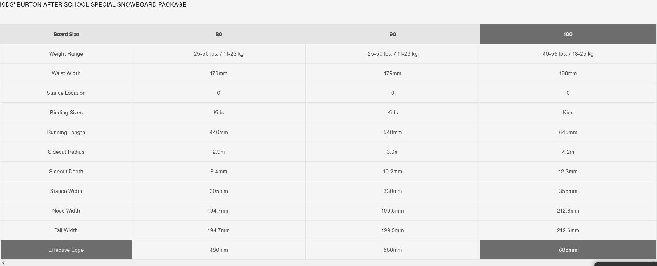
Task: Click the Kids' Burton Snowboard Package title
Action: click(93, 5)
